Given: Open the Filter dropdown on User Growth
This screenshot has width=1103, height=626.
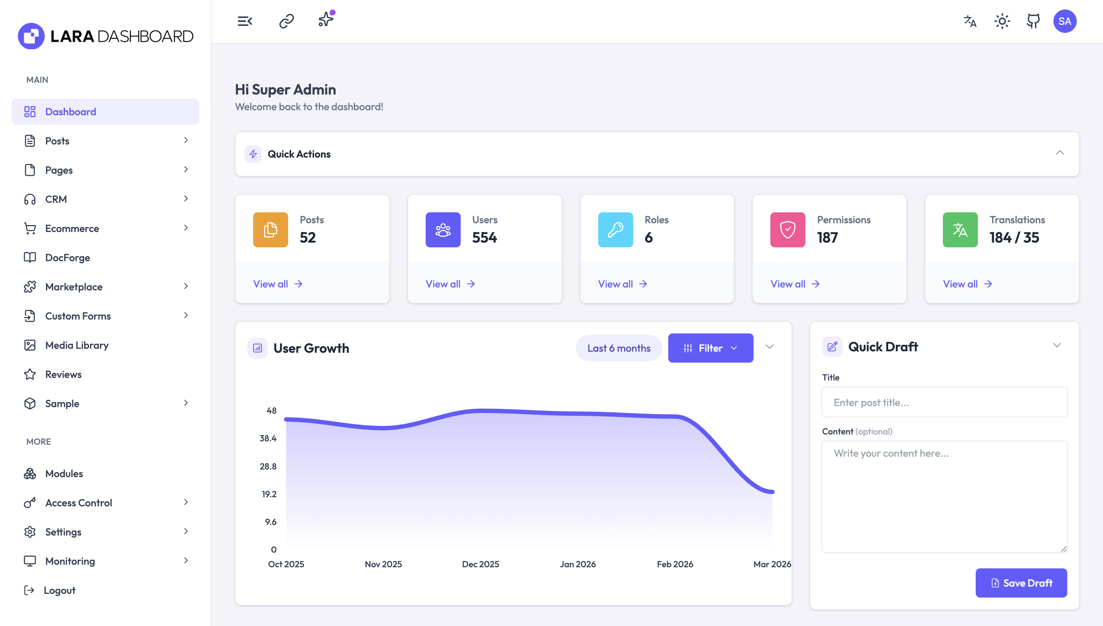Looking at the screenshot, I should pyautogui.click(x=710, y=348).
